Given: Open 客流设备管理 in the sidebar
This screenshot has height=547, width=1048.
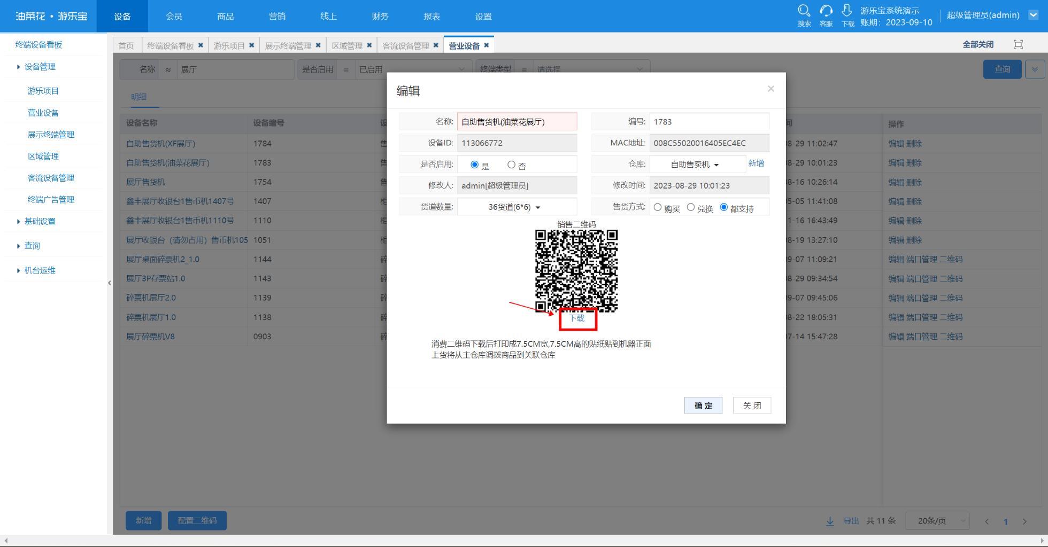Looking at the screenshot, I should coord(51,178).
